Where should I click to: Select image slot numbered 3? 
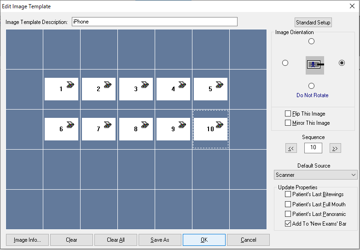tap(136, 89)
